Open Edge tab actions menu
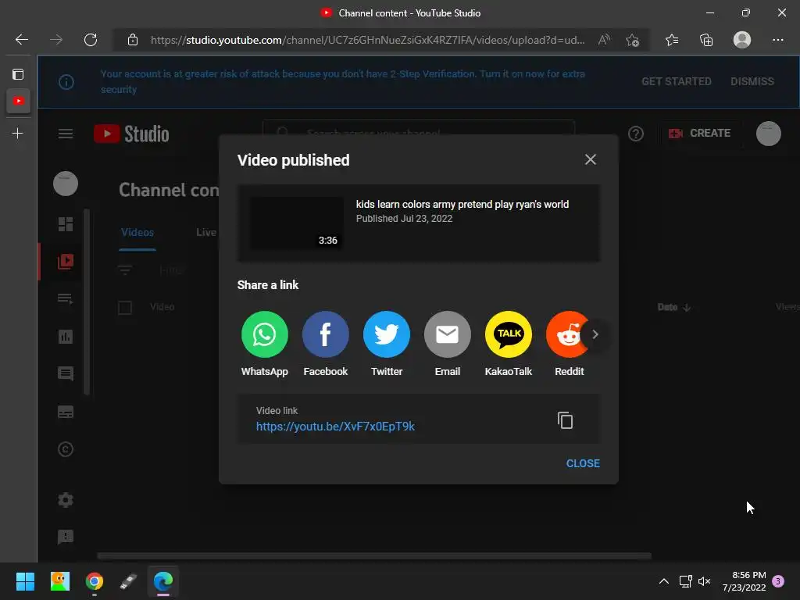This screenshot has height=600, width=800. tap(18, 74)
